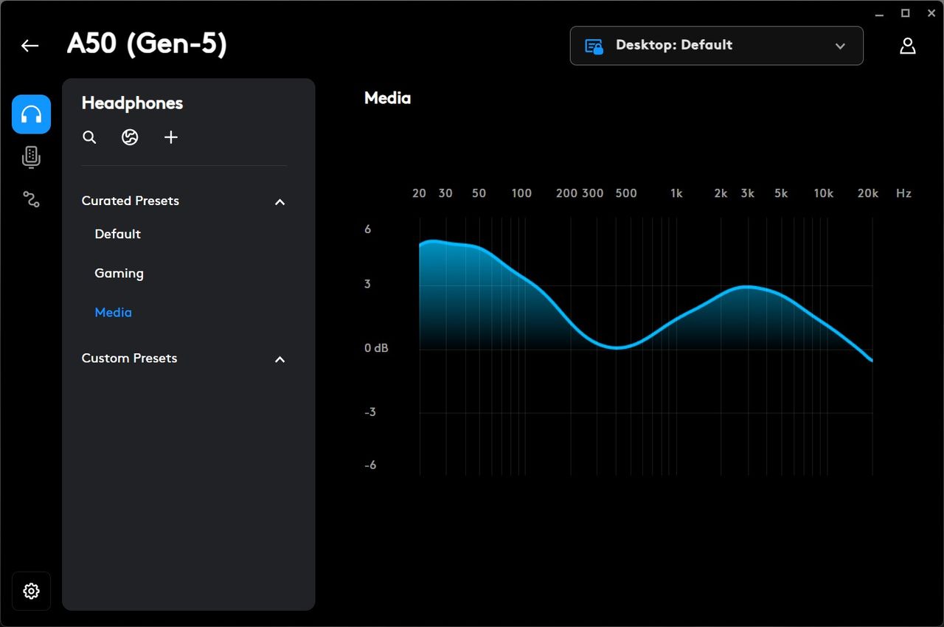944x627 pixels.
Task: Browse community presets via globe icon
Action: [x=130, y=137]
